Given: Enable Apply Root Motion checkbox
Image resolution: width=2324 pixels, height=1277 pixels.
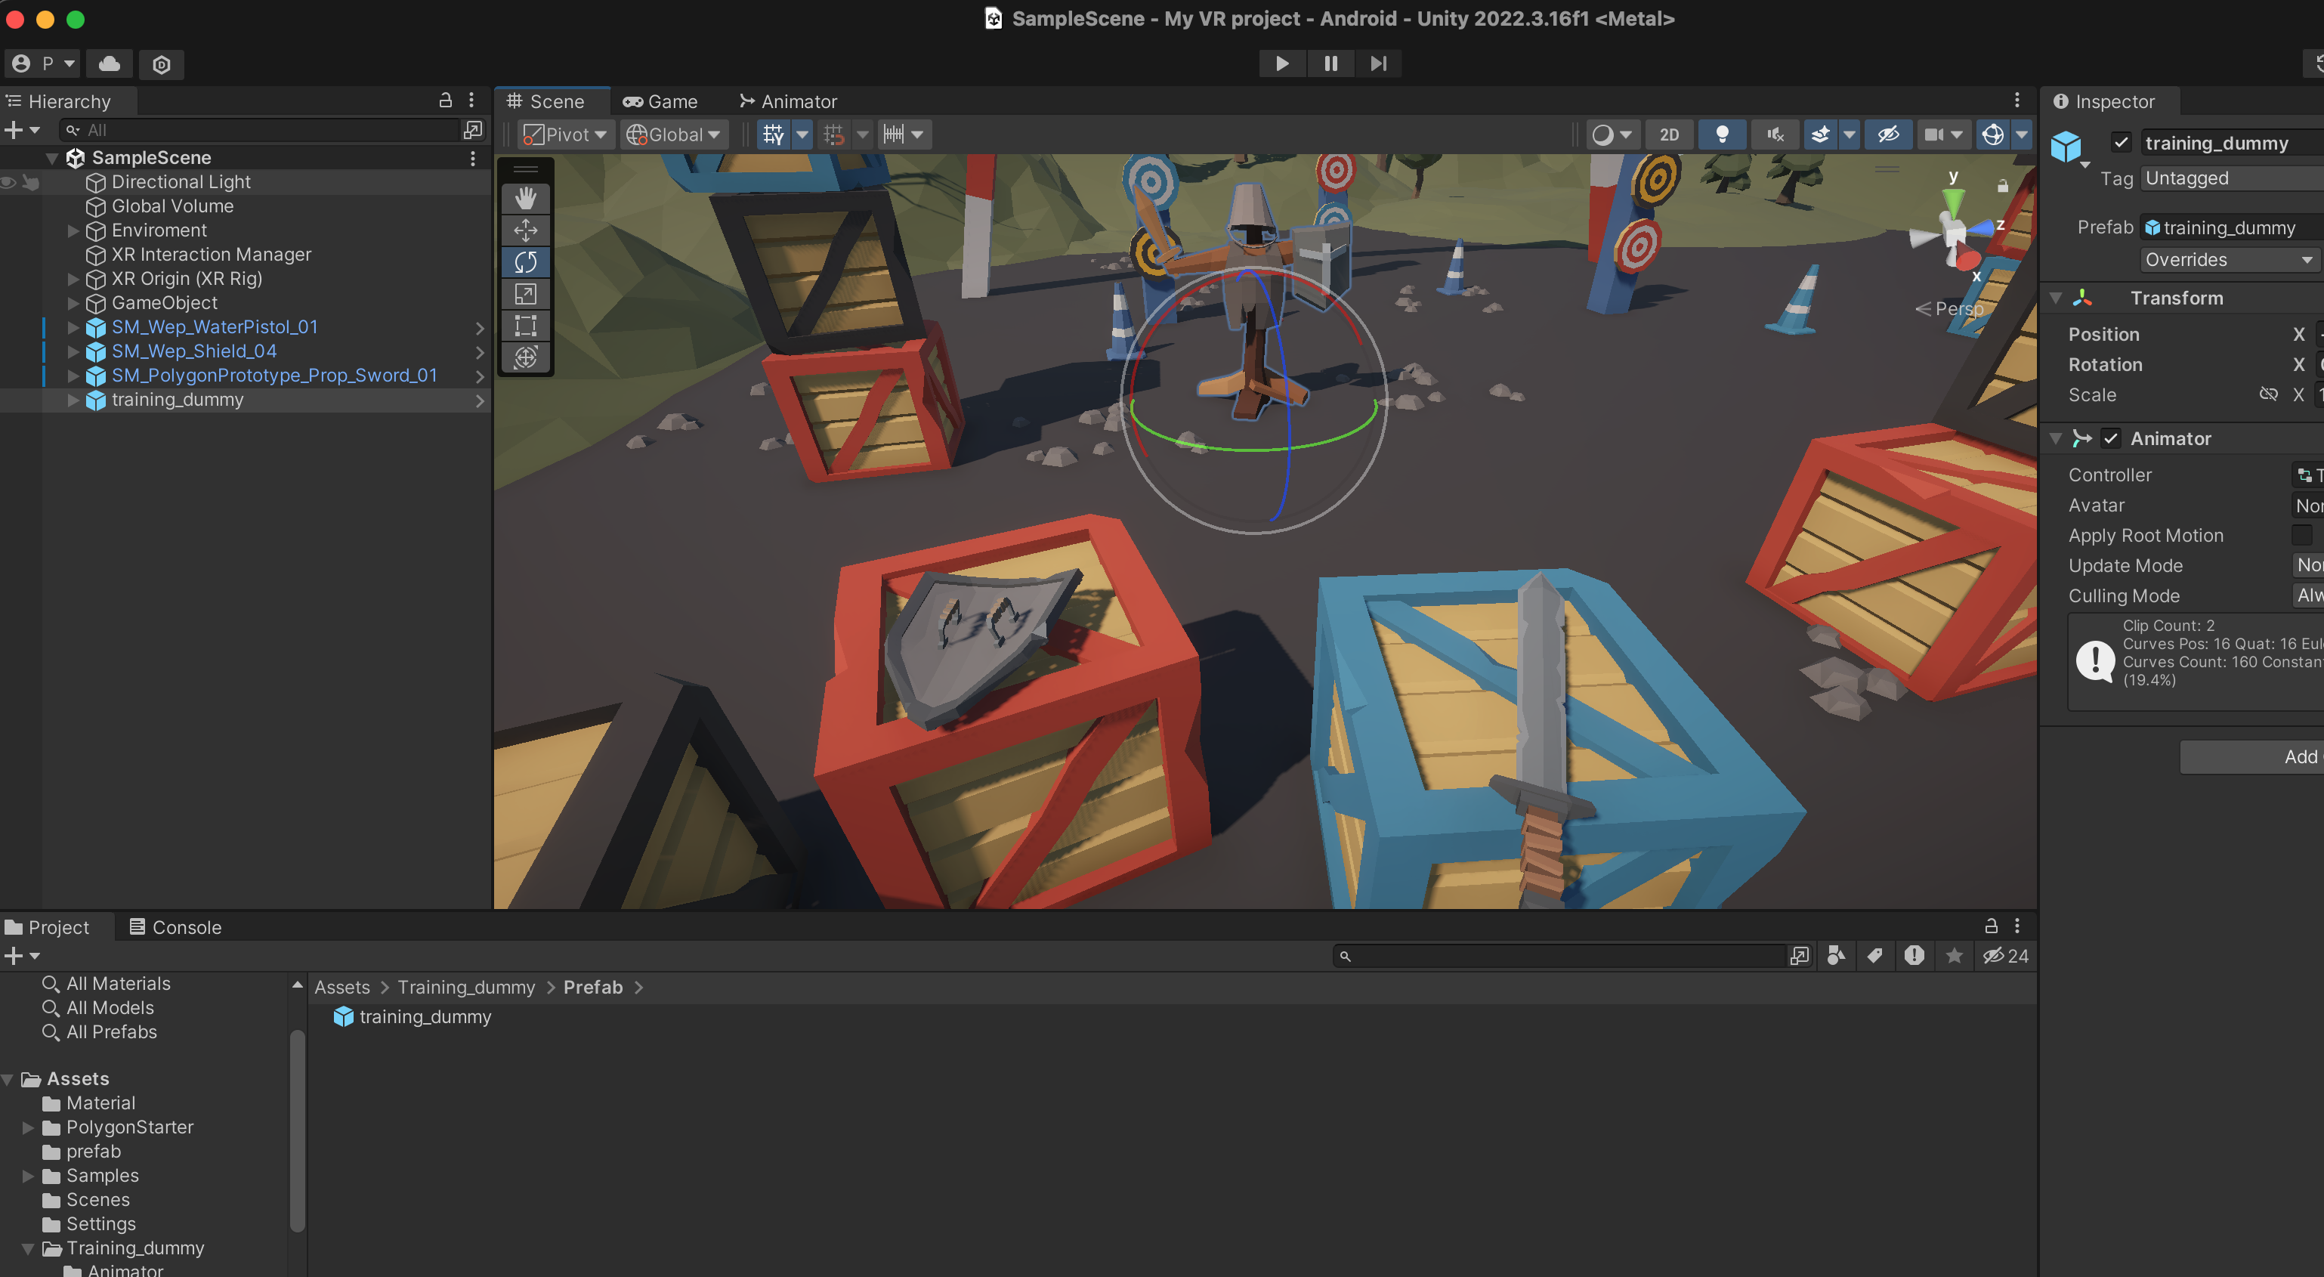Looking at the screenshot, I should point(2301,535).
